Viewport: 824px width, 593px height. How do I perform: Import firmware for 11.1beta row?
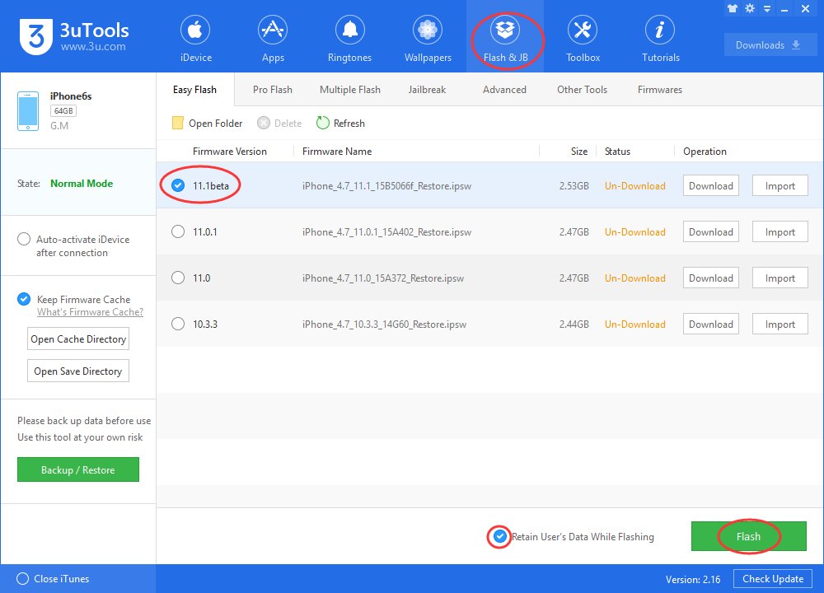(780, 185)
